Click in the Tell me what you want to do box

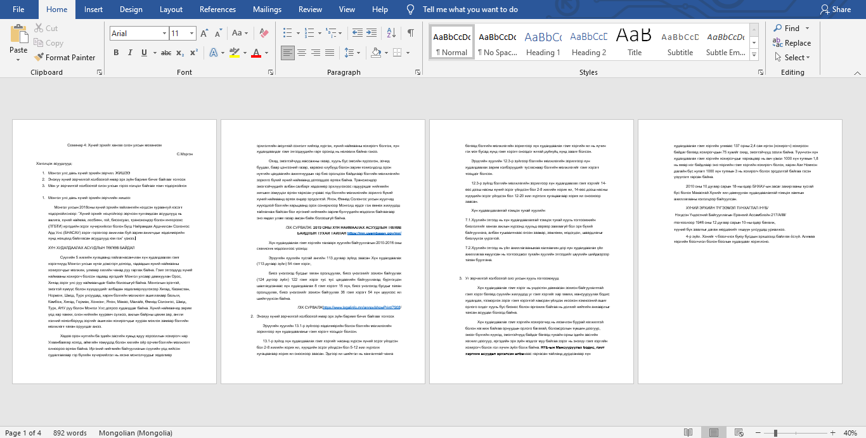pos(470,10)
